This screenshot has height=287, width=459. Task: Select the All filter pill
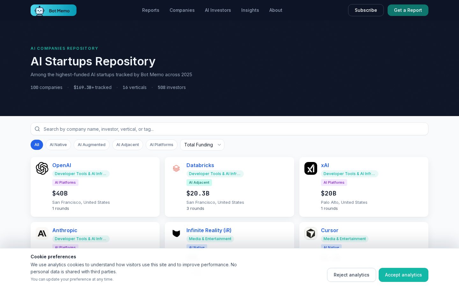pos(37,145)
